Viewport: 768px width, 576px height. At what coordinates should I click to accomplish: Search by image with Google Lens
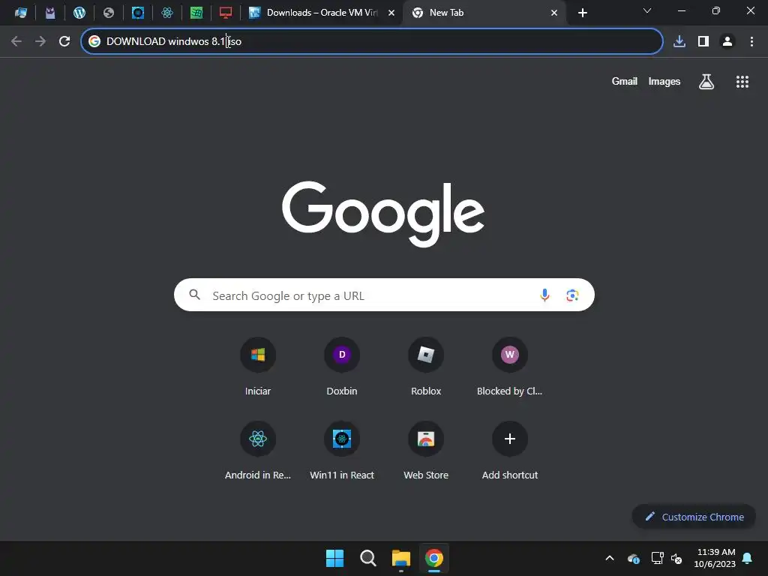tap(572, 295)
